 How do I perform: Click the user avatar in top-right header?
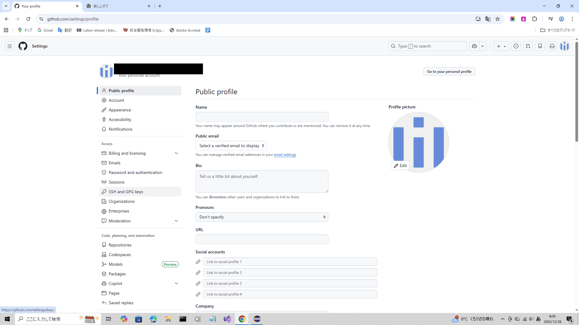565,46
